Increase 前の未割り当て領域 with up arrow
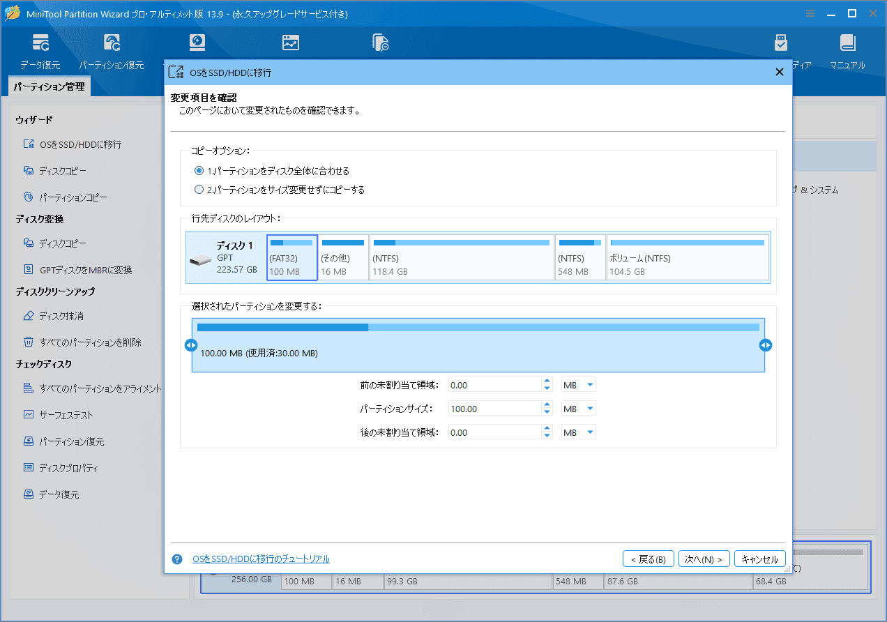The height and width of the screenshot is (622, 887). [x=547, y=381]
